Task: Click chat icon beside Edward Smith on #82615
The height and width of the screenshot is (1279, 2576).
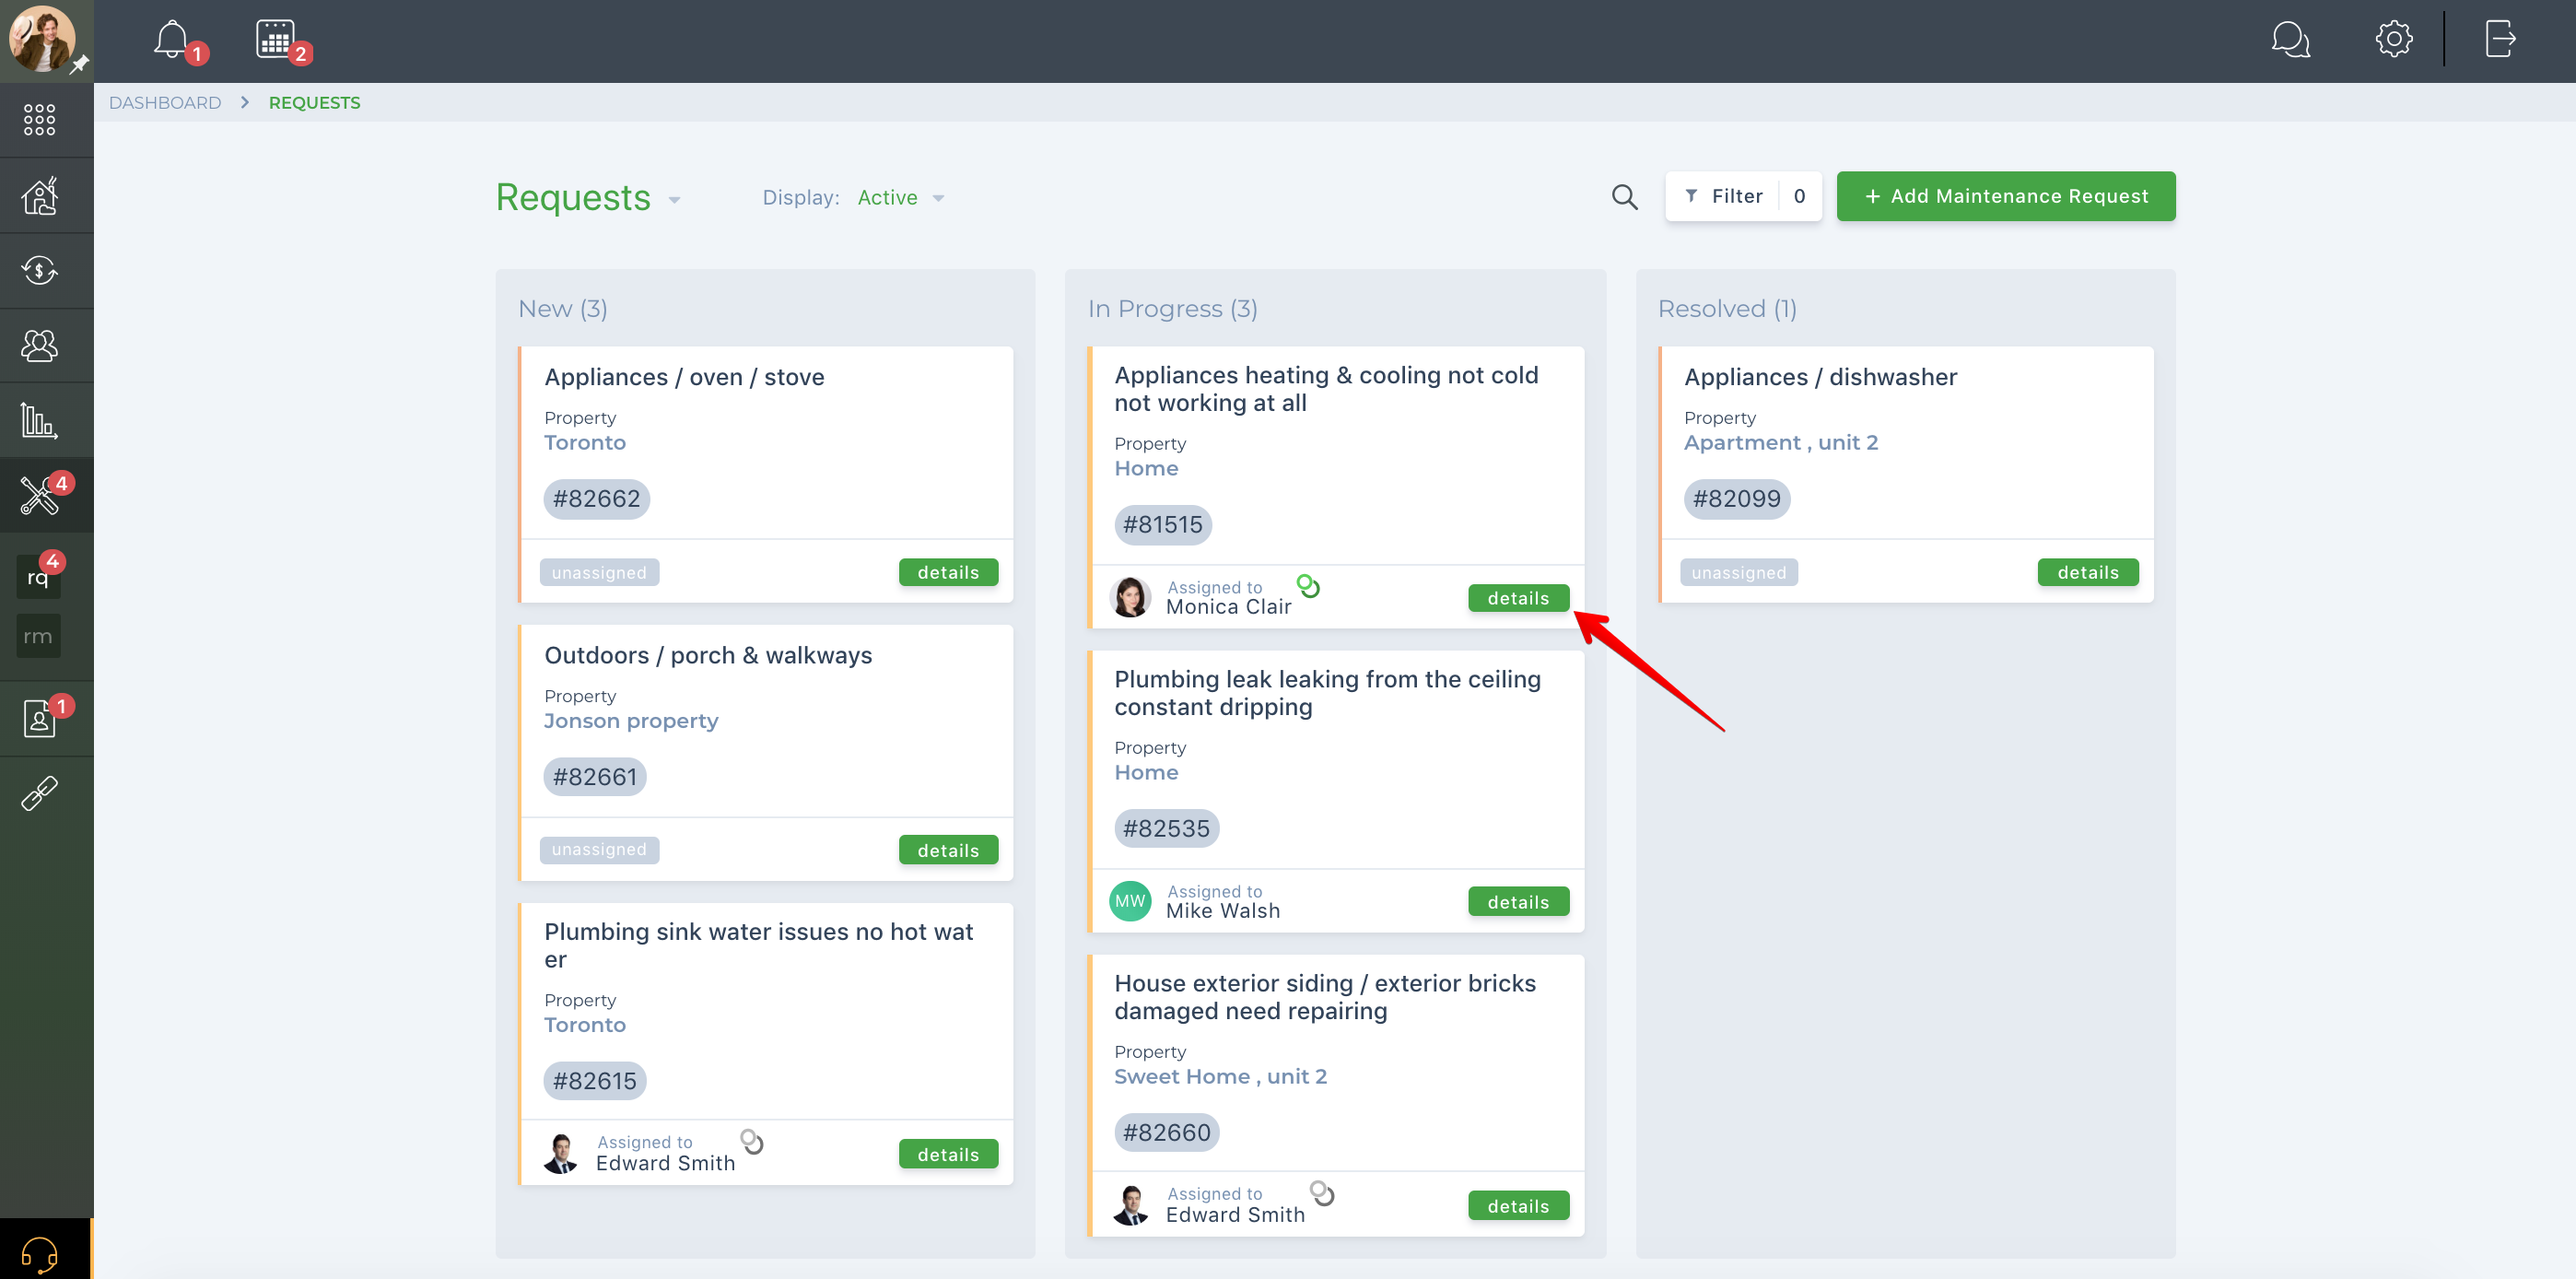Action: (x=752, y=1141)
